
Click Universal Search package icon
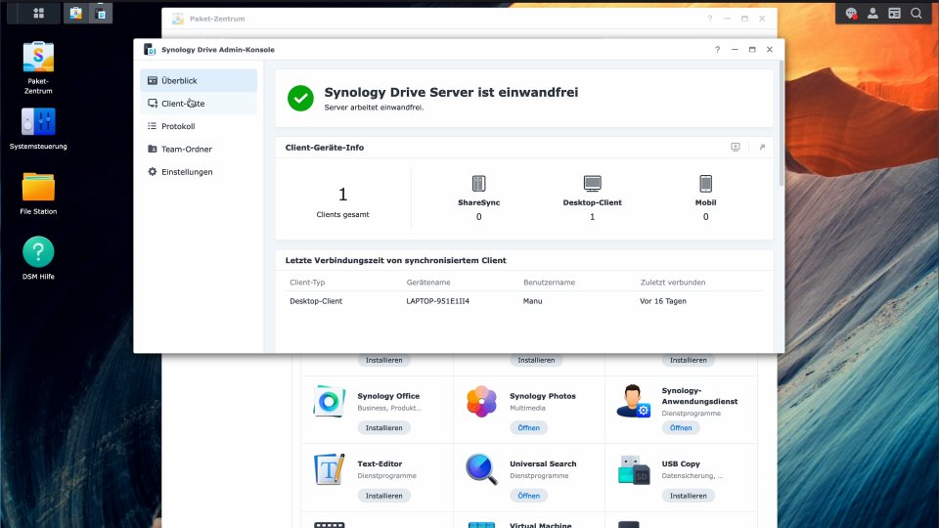481,469
